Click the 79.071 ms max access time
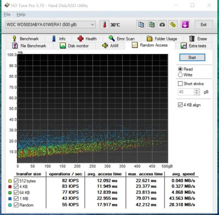Screen dimensions: 219x215 [146, 198]
